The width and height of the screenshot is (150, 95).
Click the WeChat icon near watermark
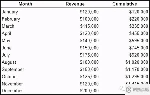122,88
